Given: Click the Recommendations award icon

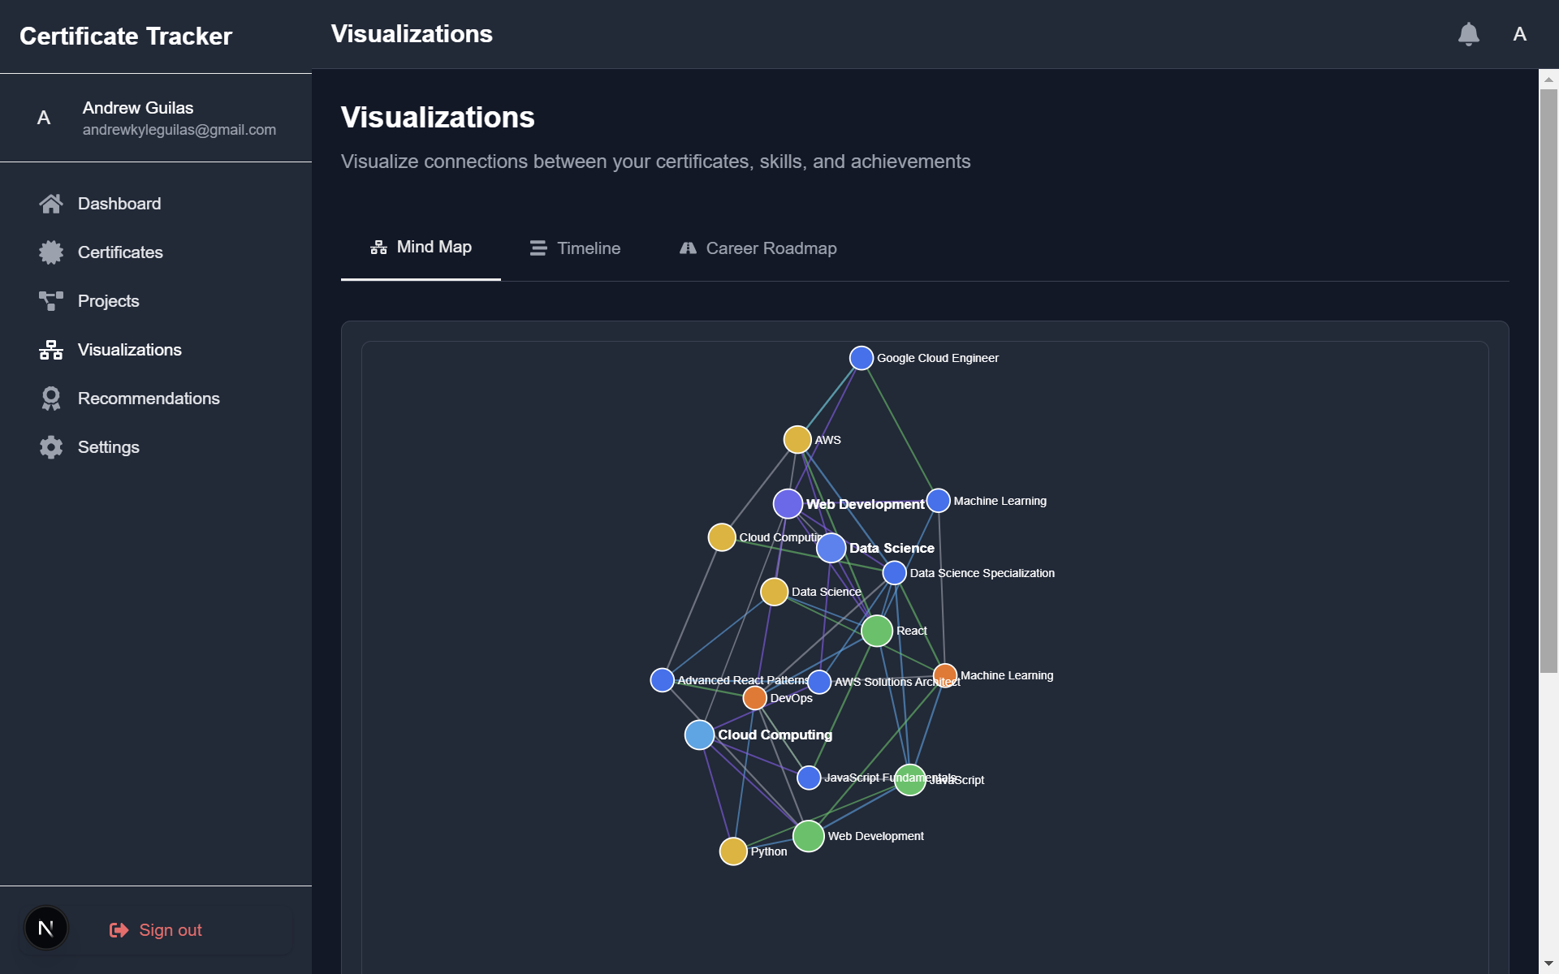Looking at the screenshot, I should coord(51,399).
